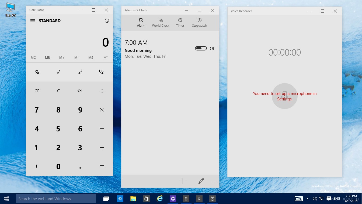This screenshot has width=362, height=204.
Task: Open the This PC desktop icon
Action: (x=11, y=10)
